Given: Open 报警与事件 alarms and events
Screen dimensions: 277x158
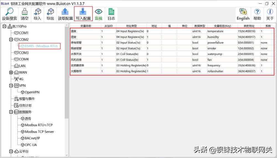Looking at the screenshot, I should point(27,99).
